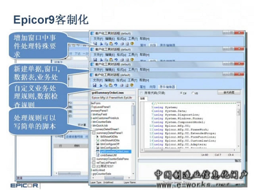Click the Cut scissors icon in the front toolbar
This screenshot has width=254, height=190.
coord(101,85)
